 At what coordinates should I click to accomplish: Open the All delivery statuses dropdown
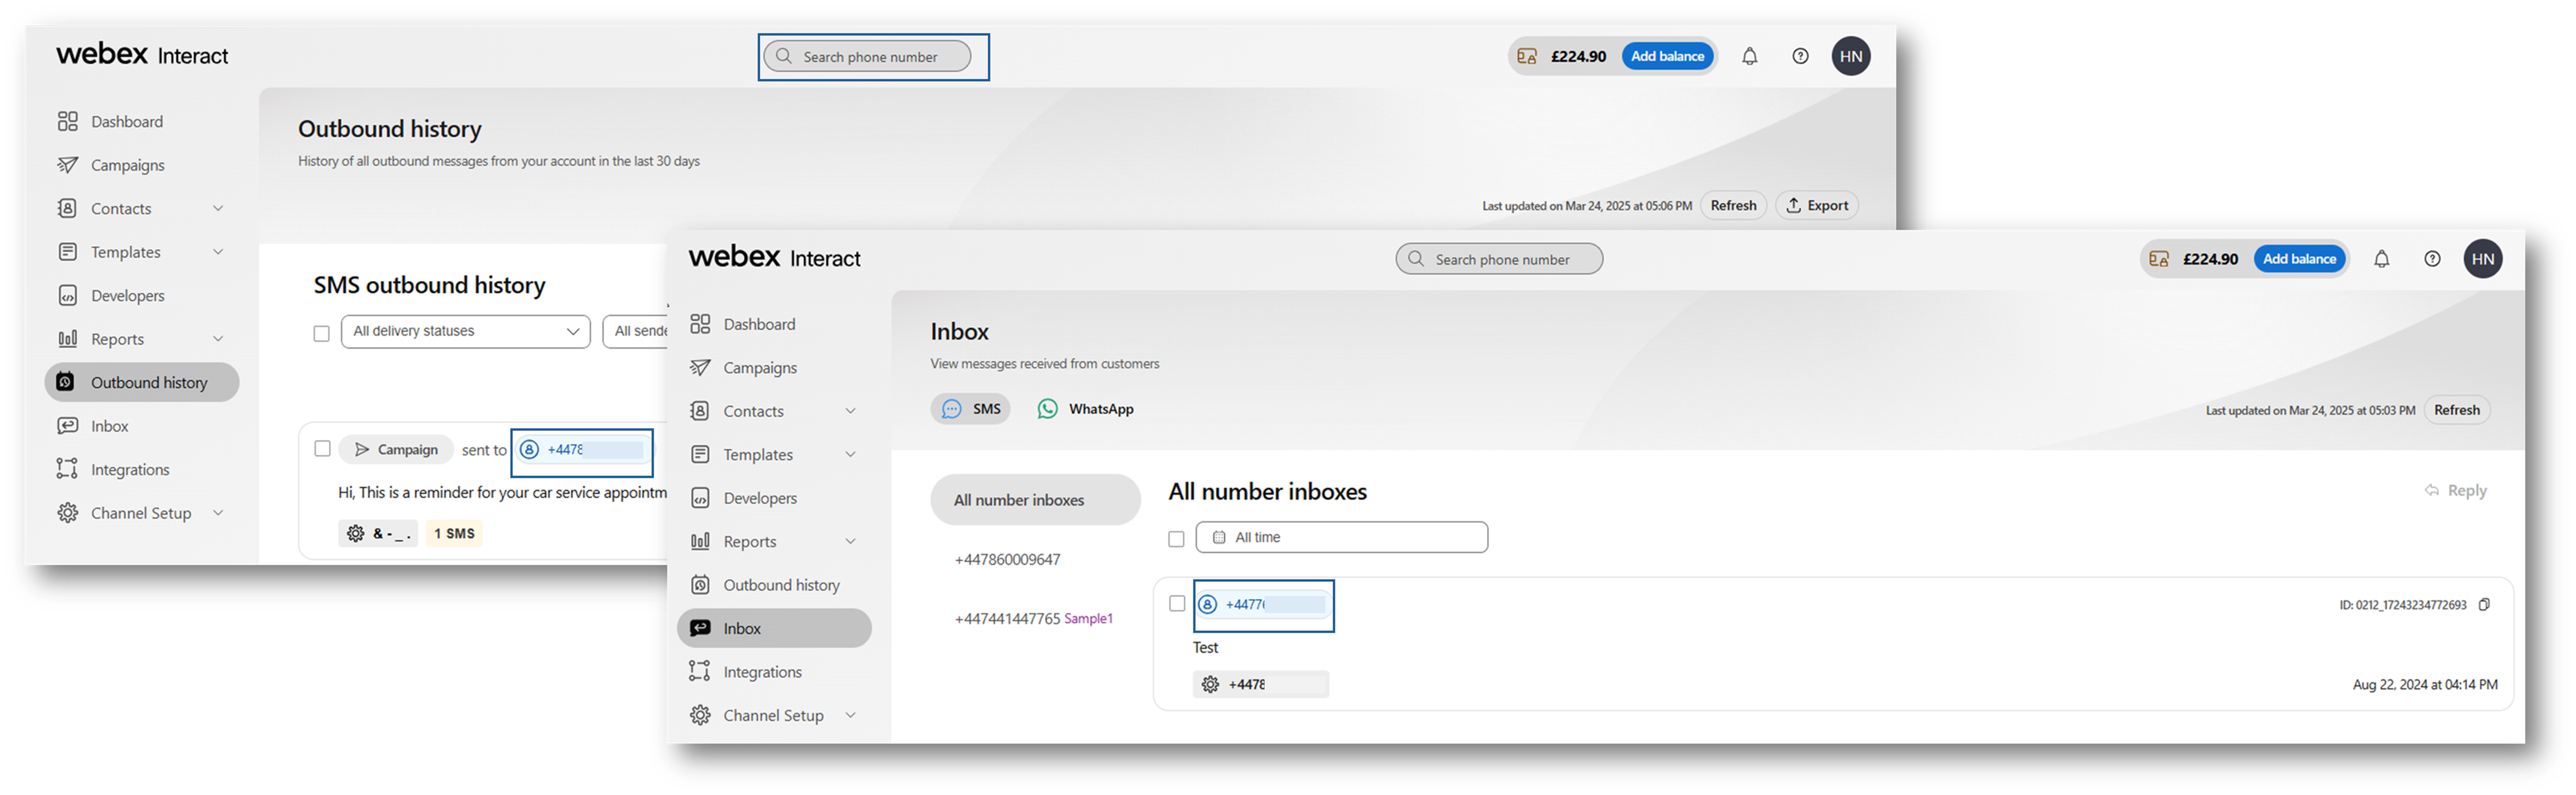pos(465,331)
